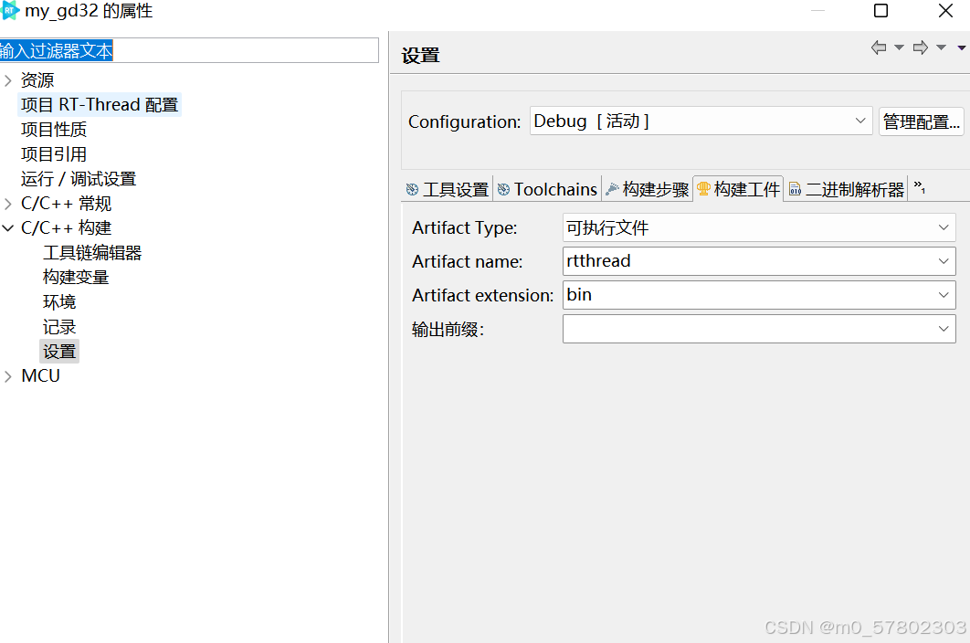Image resolution: width=970 pixels, height=643 pixels.
Task: Expand the MCU tree item
Action: click(8, 374)
